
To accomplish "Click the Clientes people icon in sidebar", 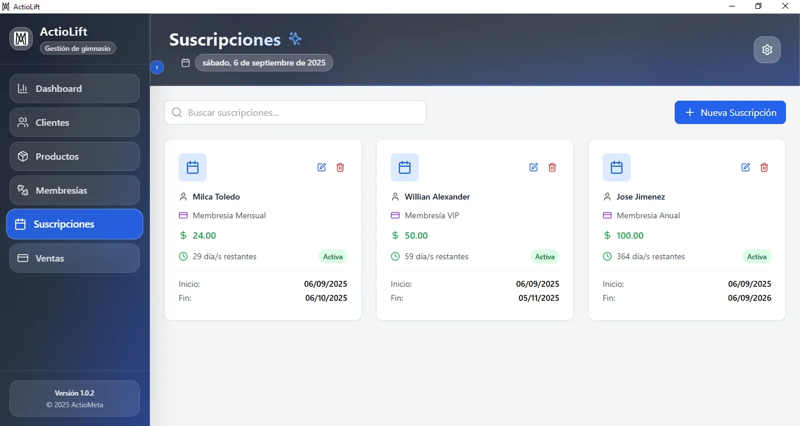I will [23, 122].
